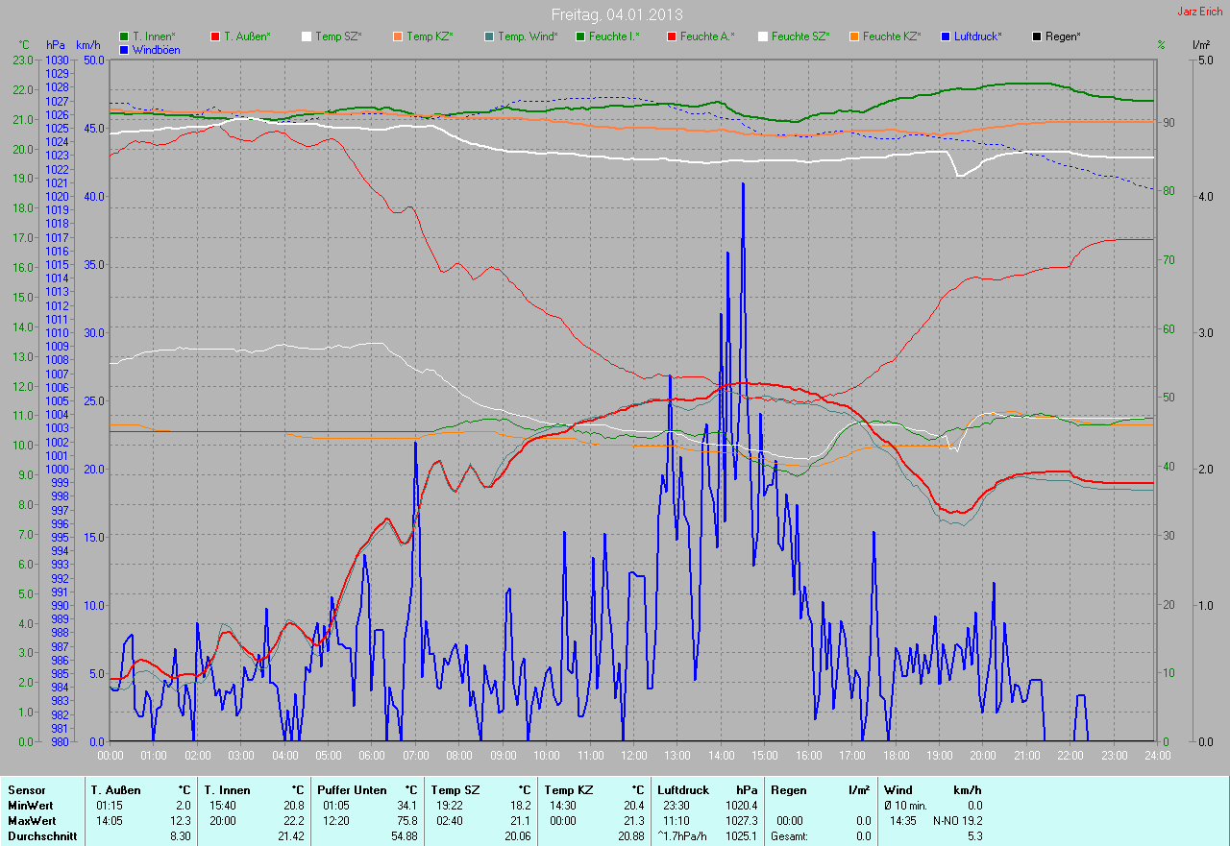Click the 06:00 tick on the time axis
Image resolution: width=1230 pixels, height=846 pixels.
(371, 756)
